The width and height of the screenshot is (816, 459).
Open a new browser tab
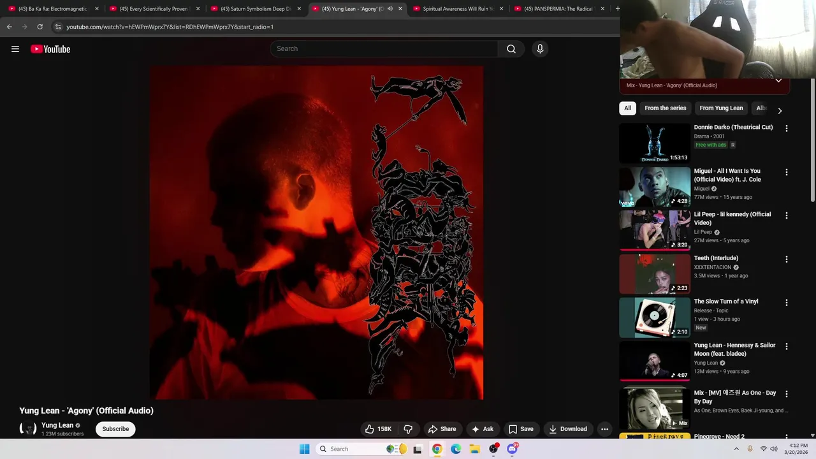617,9
